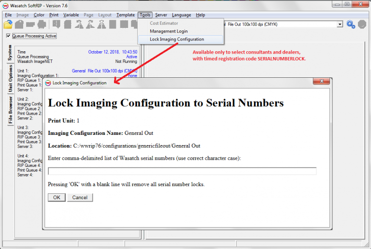Screen dimensions: 371x249
Task: Choose Management Login from Tools menu
Action: pyautogui.click(x=169, y=31)
